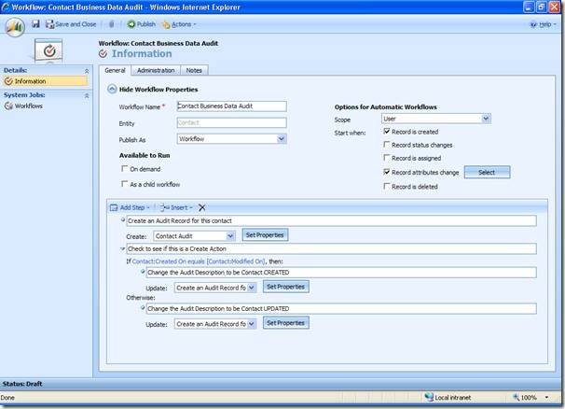Switch to the Notes tab
Viewport: 565px width, 409px height.
point(194,70)
